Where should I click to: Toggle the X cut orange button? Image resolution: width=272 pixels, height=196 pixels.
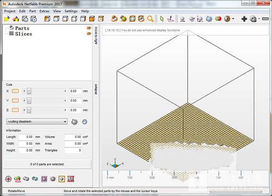point(15,91)
